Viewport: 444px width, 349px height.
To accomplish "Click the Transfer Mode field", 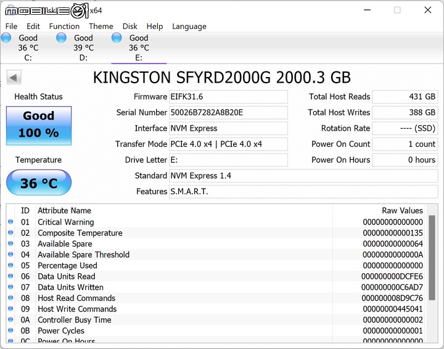I will 228,144.
